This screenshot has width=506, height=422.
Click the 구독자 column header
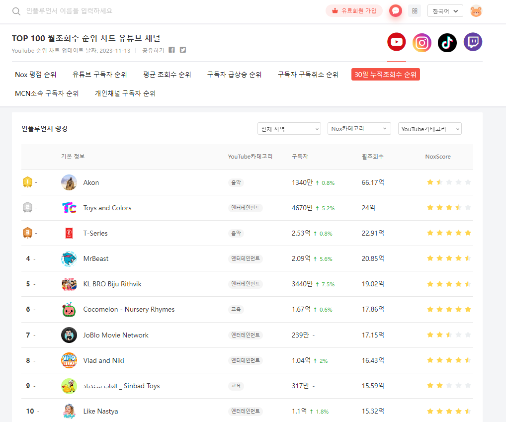pos(300,157)
